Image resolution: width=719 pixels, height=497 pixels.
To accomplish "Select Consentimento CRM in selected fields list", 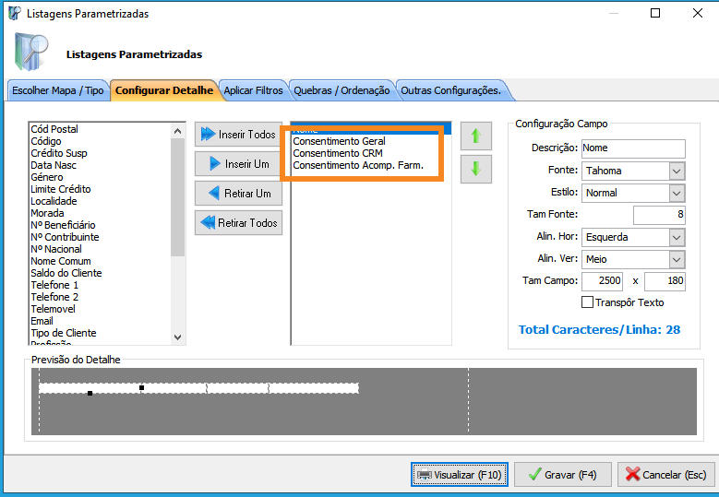I will click(x=337, y=153).
